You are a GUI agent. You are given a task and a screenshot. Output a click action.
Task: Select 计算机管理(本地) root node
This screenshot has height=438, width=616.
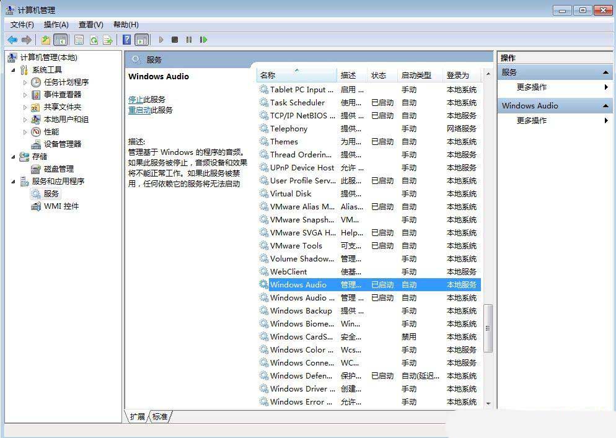(49, 58)
